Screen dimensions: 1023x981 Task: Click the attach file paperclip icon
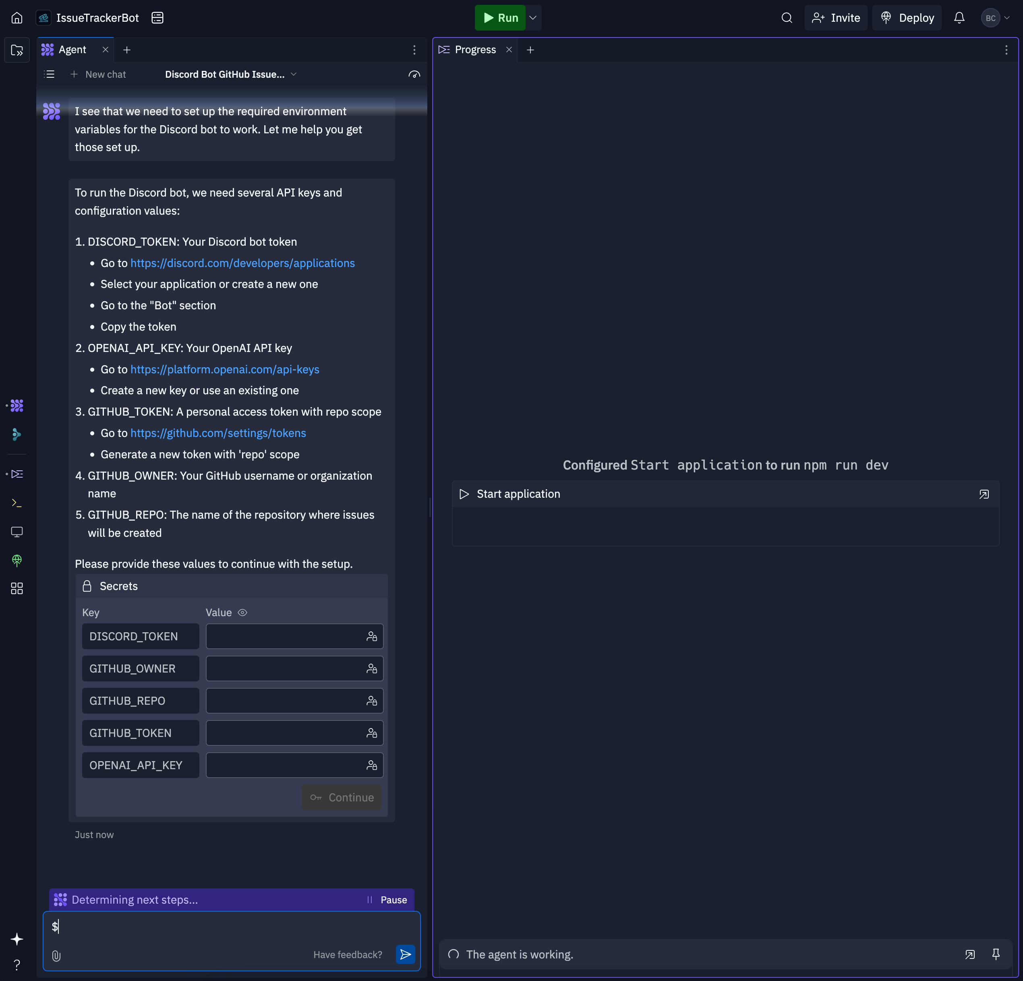(x=56, y=956)
